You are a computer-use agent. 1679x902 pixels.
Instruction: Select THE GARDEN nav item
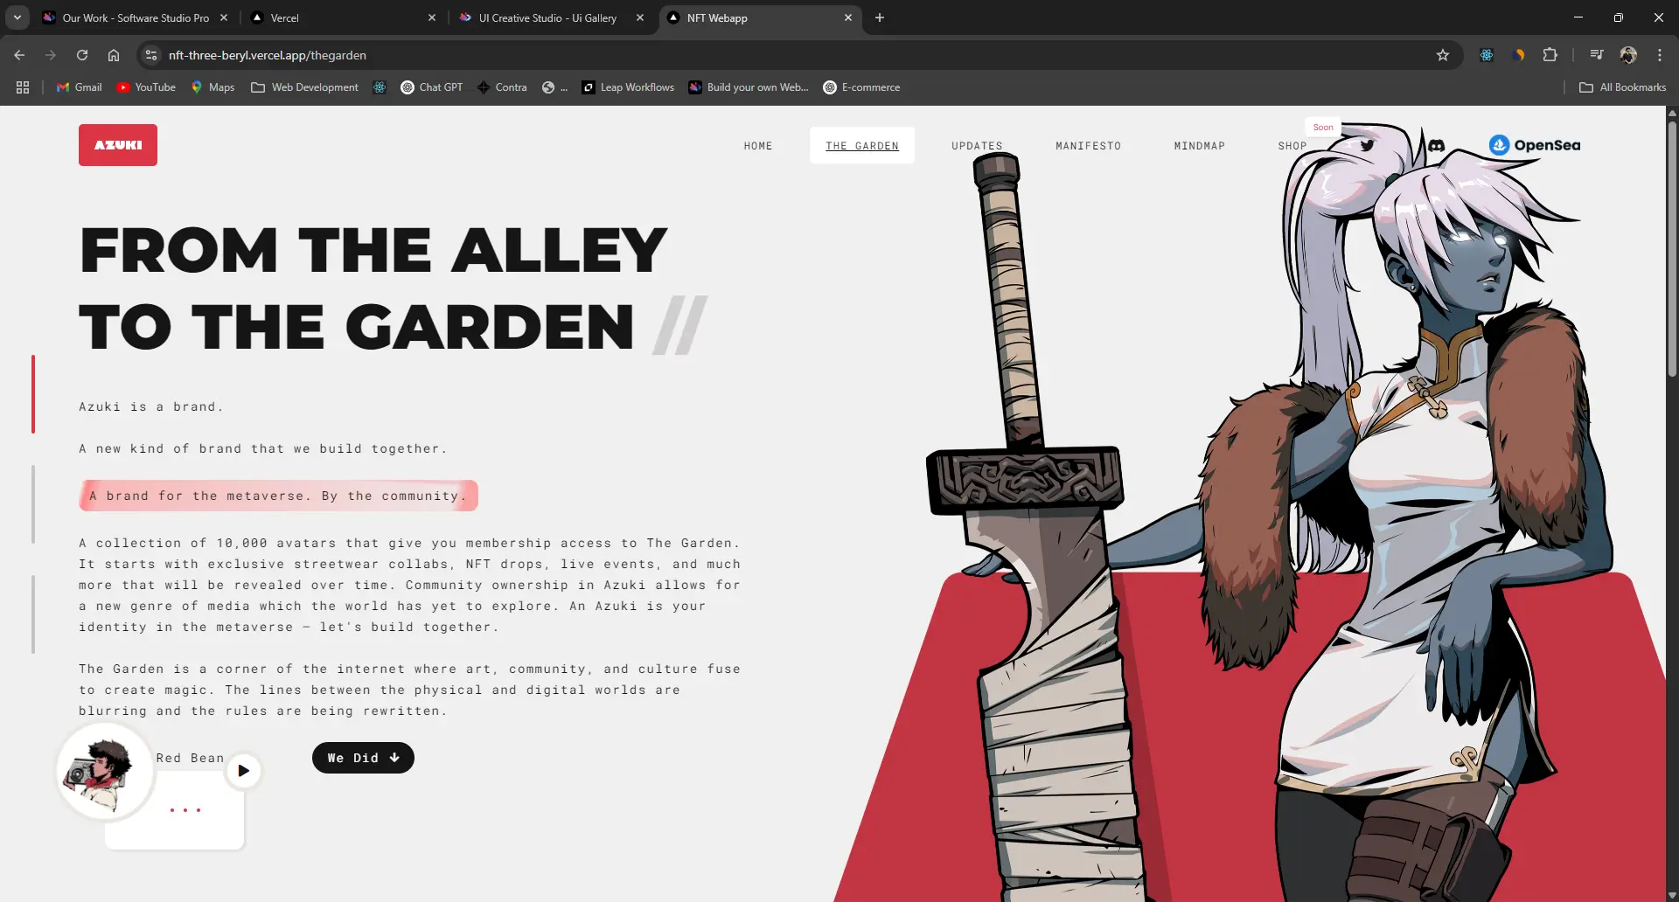pyautogui.click(x=862, y=146)
